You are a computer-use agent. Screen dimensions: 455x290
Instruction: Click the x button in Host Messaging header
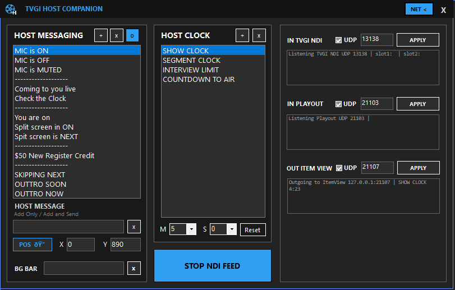point(116,36)
